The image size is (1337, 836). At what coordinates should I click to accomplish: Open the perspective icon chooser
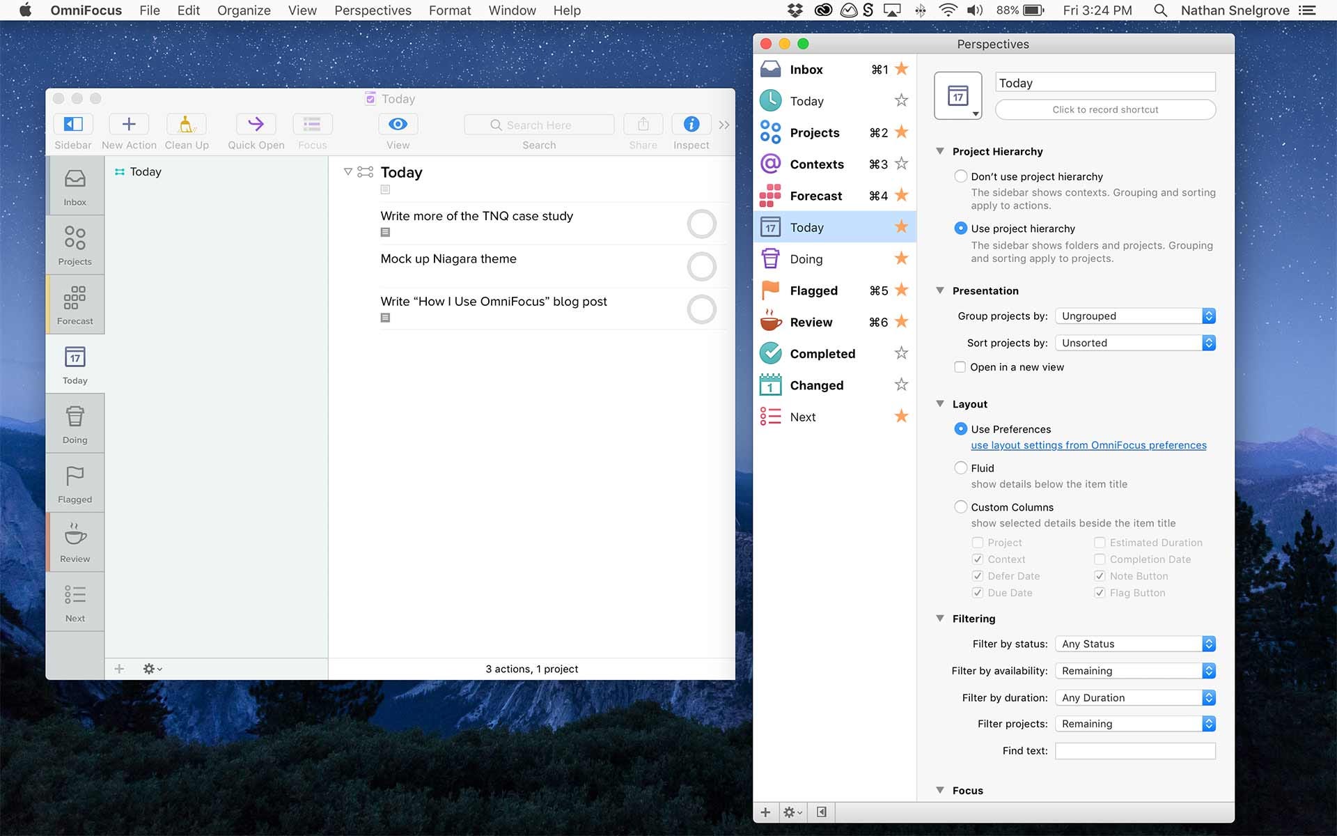pyautogui.click(x=958, y=95)
